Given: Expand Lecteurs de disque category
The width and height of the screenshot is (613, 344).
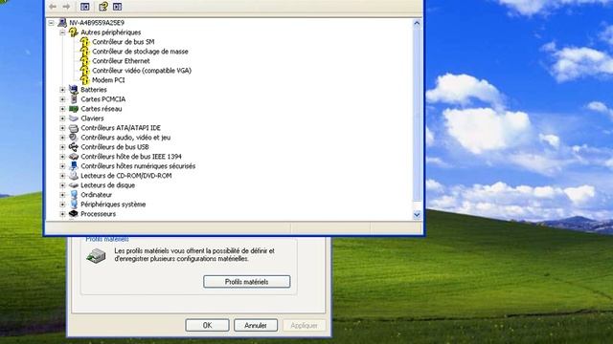Looking at the screenshot, I should pos(62,185).
